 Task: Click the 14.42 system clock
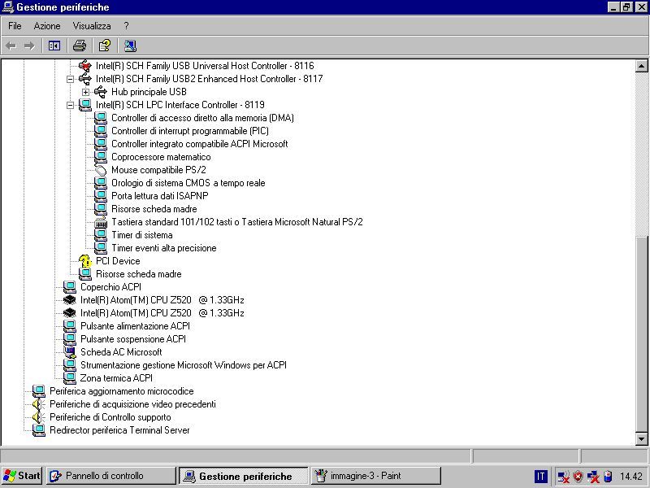631,476
